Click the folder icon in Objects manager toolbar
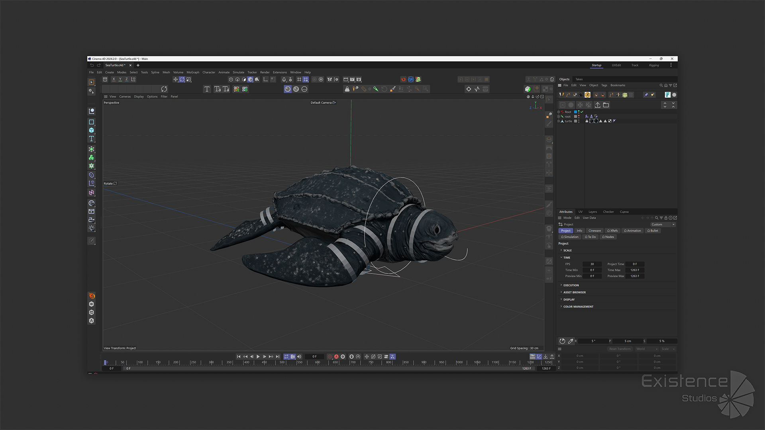 (x=606, y=105)
